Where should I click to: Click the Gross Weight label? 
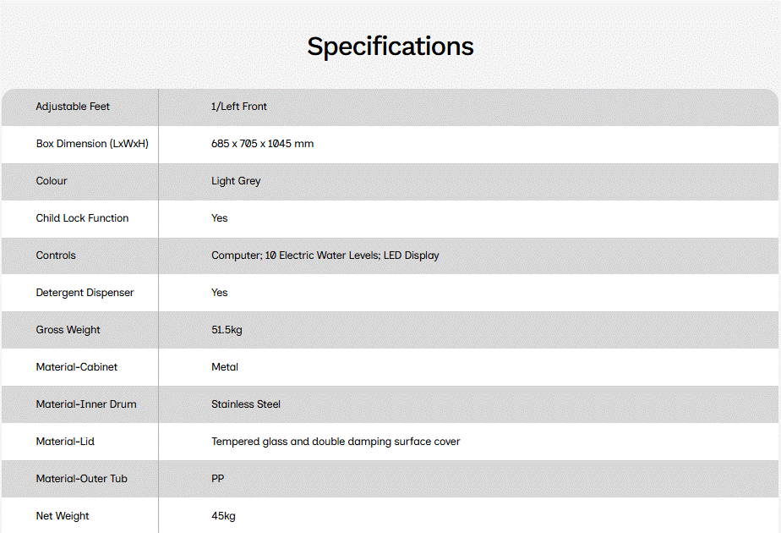[68, 330]
